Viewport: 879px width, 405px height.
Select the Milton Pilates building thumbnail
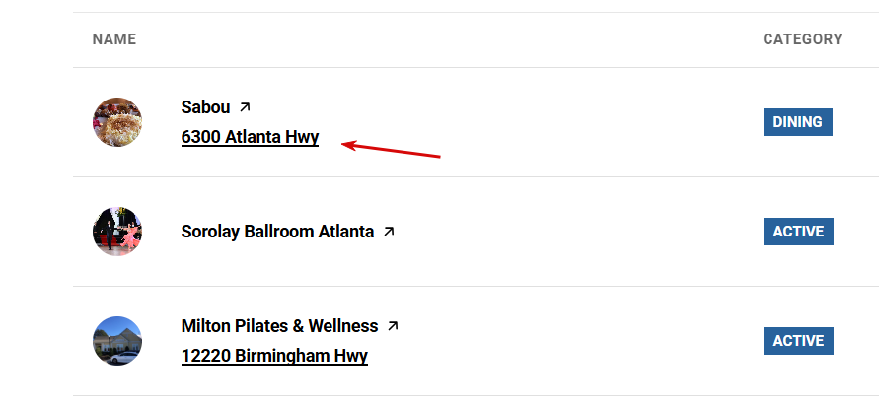(x=117, y=341)
